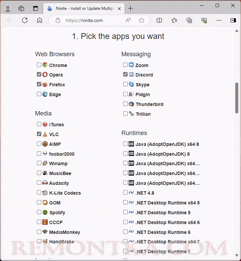
Task: Uncheck the Firefox checkbox
Action: tap(39, 84)
